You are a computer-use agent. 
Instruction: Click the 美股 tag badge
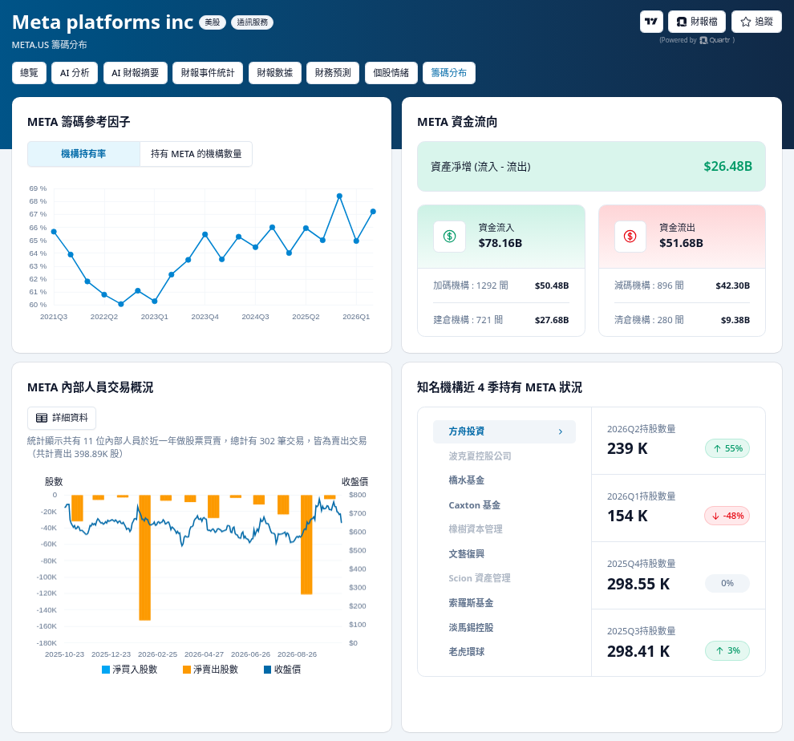pyautogui.click(x=213, y=22)
